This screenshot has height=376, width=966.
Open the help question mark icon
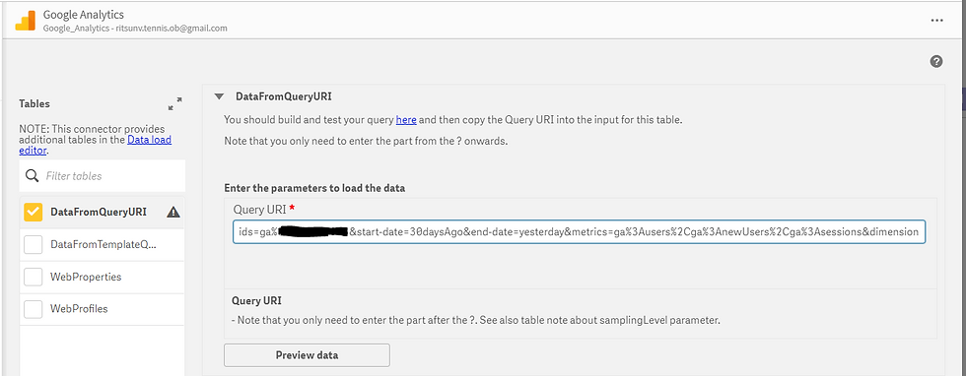936,61
